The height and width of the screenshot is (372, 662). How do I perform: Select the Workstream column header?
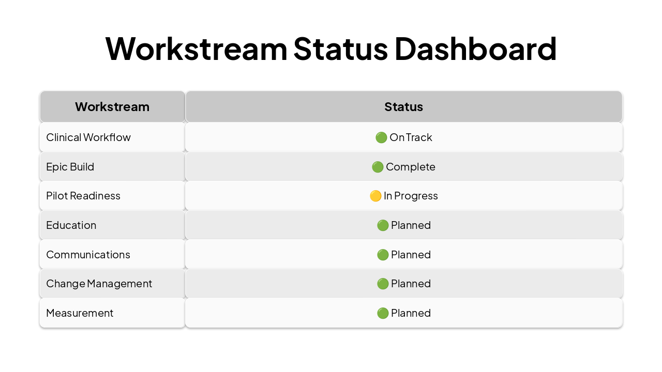(112, 107)
